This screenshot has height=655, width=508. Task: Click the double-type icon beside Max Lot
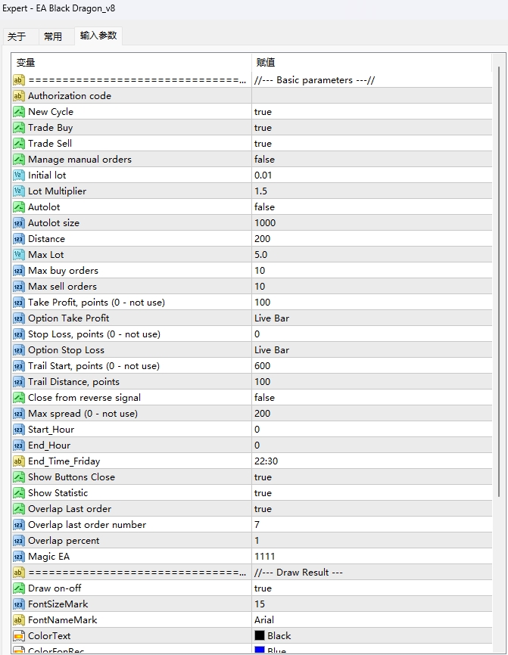(19, 255)
